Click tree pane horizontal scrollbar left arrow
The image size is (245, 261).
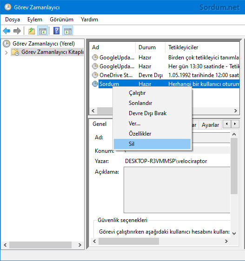[5, 245]
